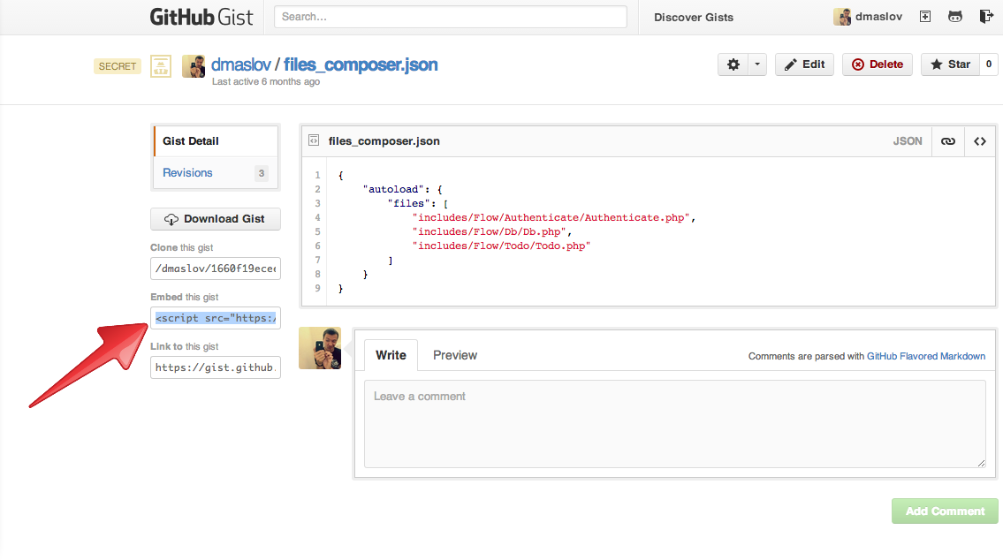Screen dimensions: 1003x560
Task: Edit the gist
Action: click(x=803, y=64)
